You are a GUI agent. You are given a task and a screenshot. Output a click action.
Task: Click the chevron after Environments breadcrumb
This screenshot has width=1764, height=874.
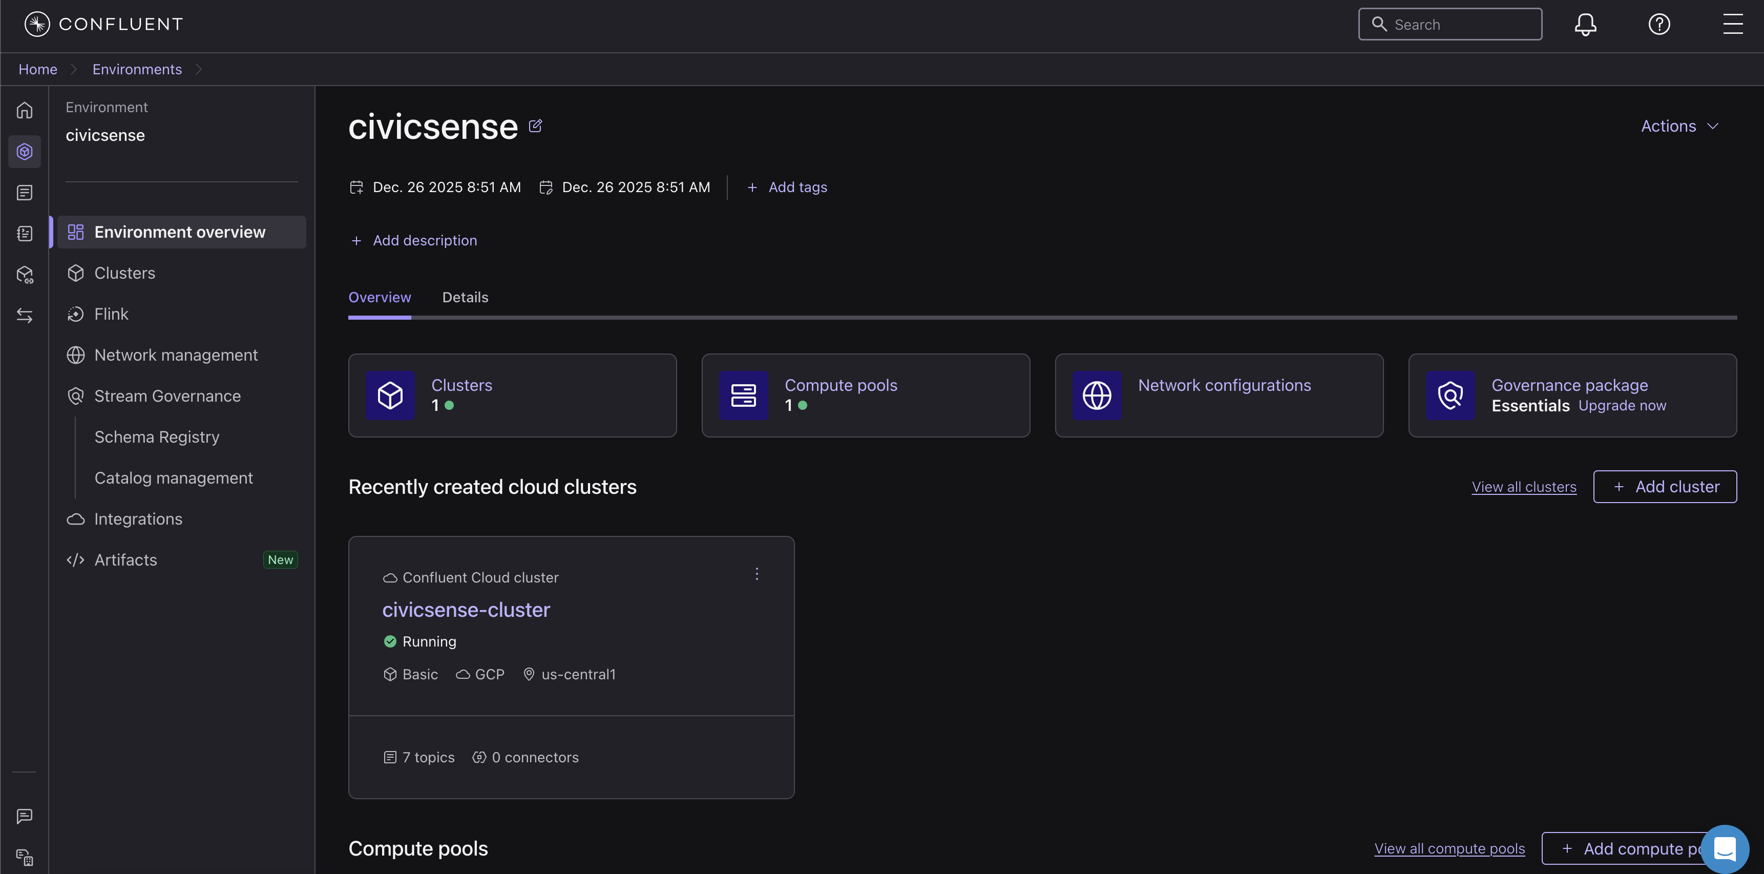199,69
